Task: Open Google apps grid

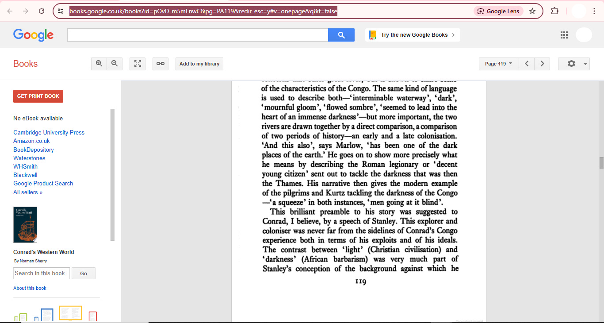Action: 564,35
